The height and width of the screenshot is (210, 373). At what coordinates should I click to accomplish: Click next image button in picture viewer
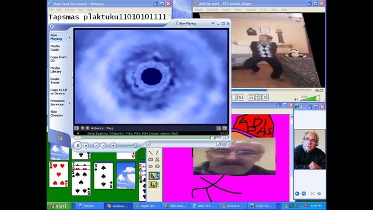click(304, 194)
